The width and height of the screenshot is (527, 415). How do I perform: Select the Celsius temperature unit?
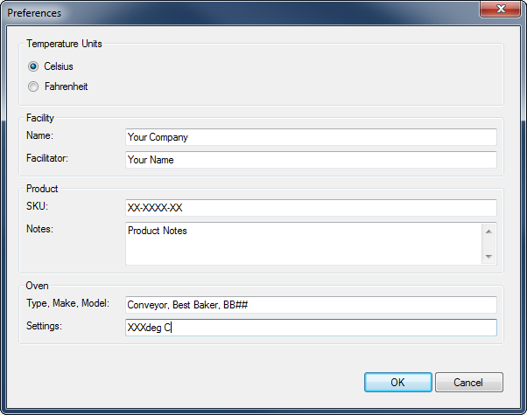coord(34,66)
